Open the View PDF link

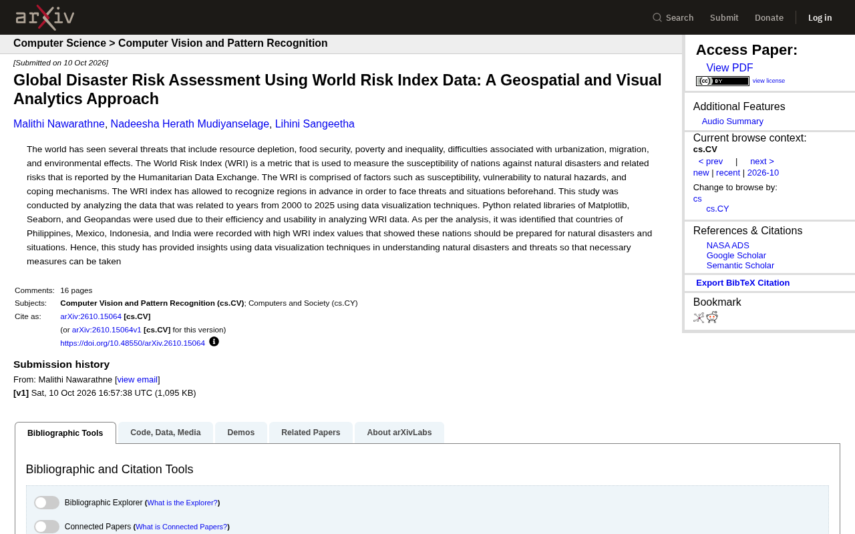729,68
